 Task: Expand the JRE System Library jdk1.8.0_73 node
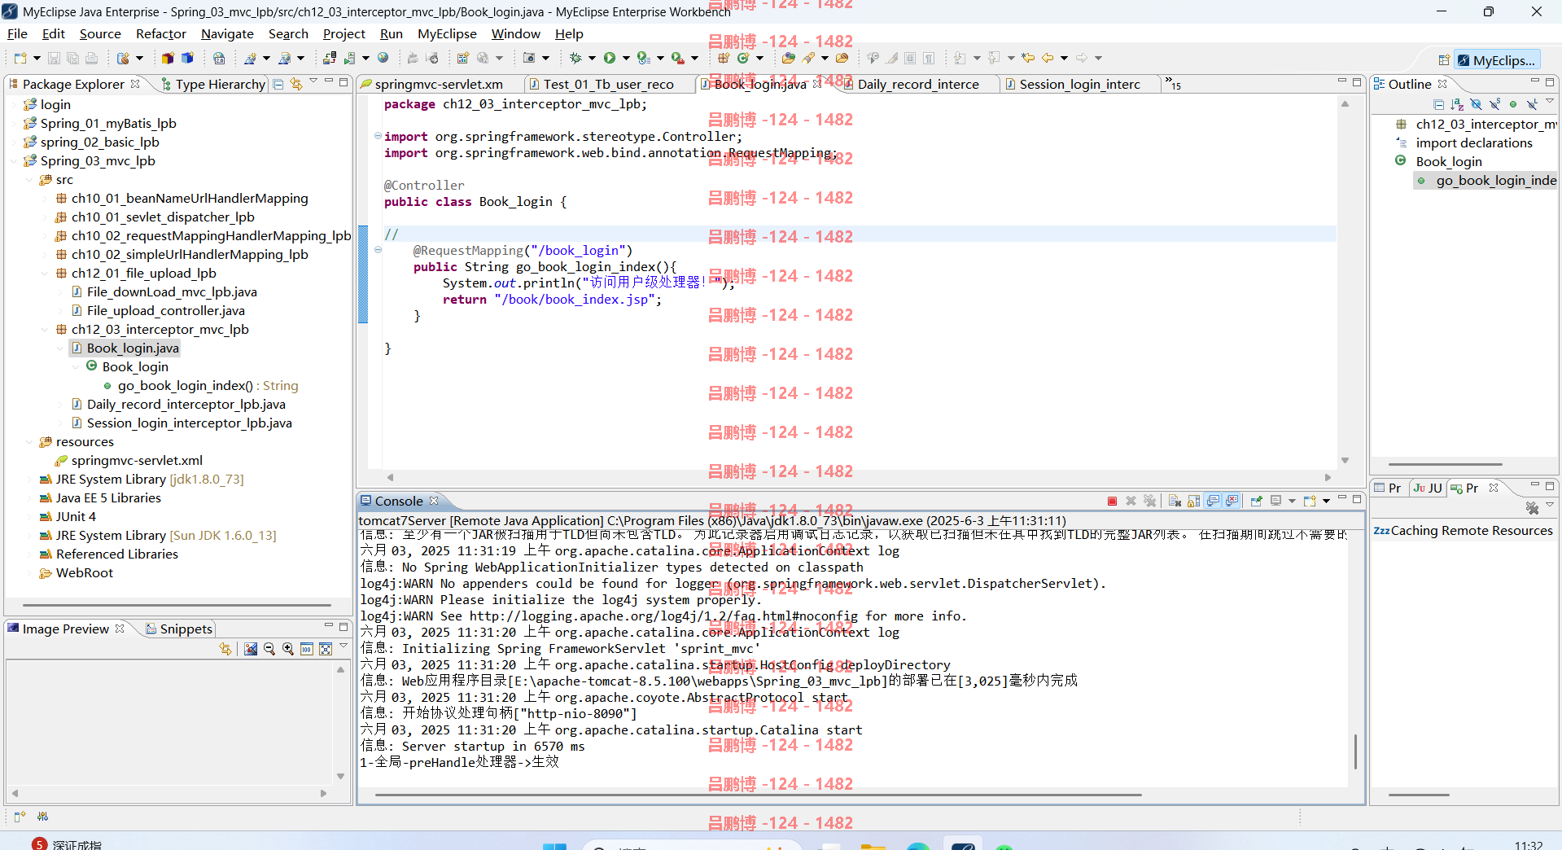tap(29, 479)
